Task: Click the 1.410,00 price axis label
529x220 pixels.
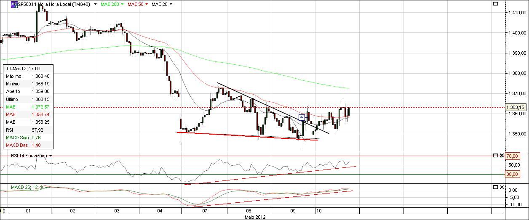Action: coord(517,13)
